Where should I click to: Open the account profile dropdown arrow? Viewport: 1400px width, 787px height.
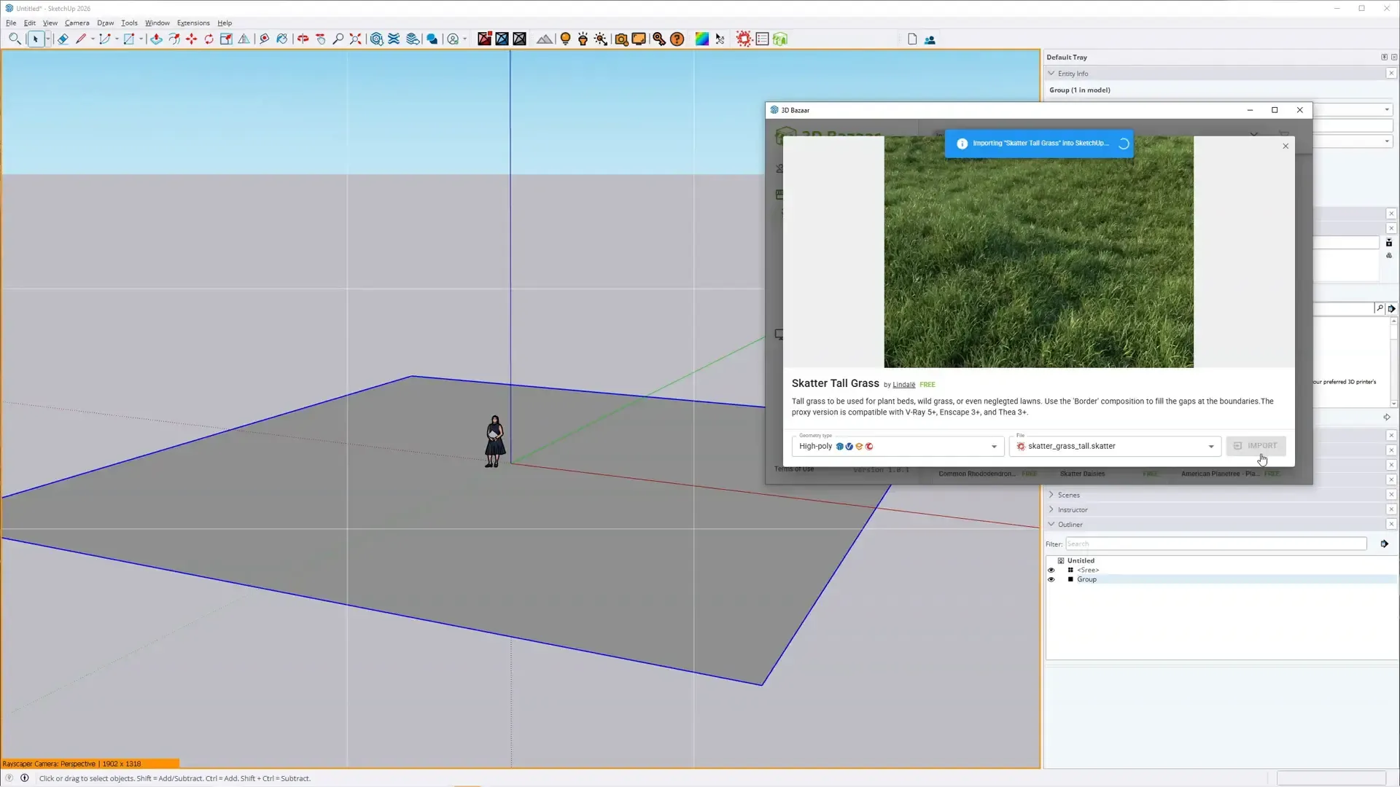coord(465,39)
